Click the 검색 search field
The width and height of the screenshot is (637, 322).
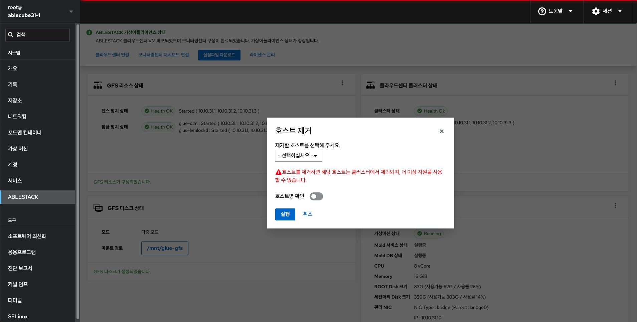point(37,35)
